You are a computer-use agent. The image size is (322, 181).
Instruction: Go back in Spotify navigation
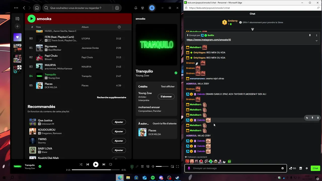(24, 8)
